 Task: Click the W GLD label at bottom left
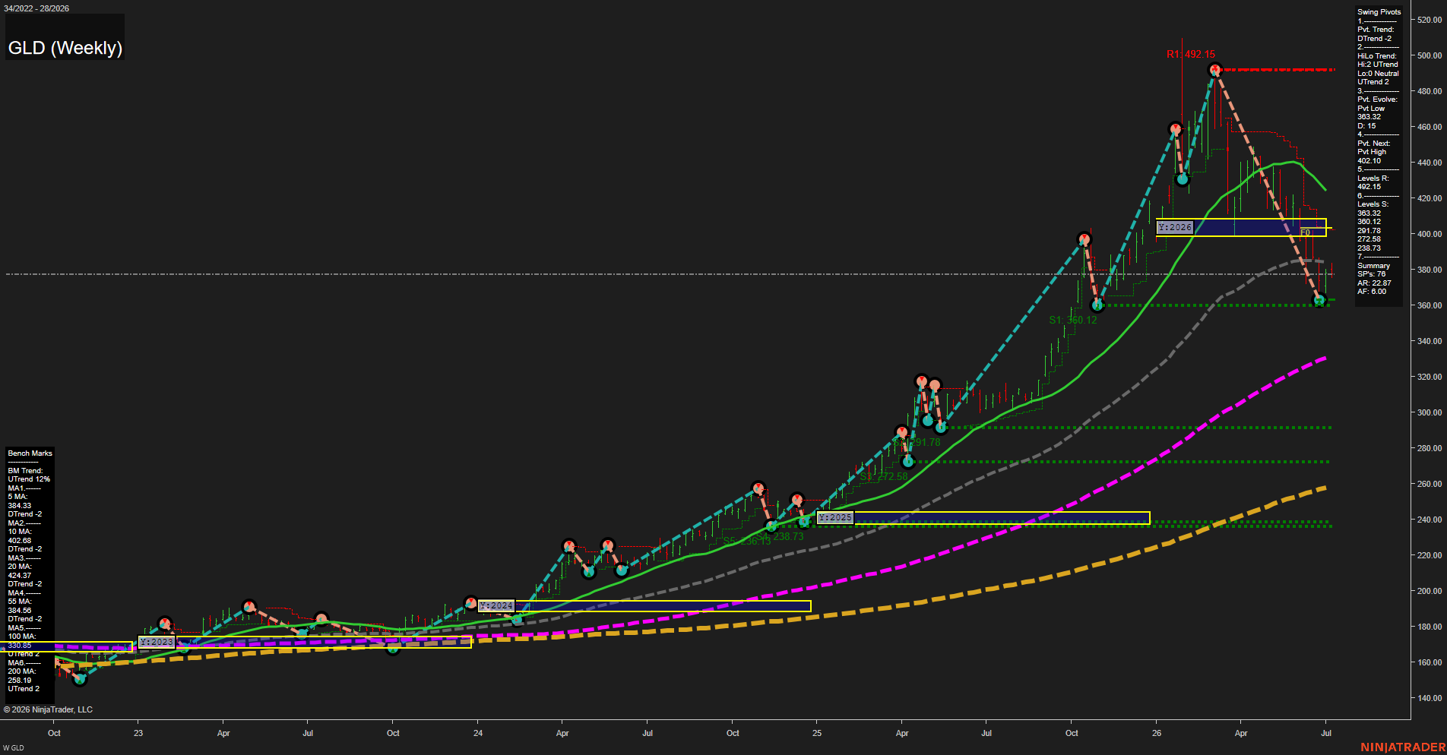pos(13,748)
